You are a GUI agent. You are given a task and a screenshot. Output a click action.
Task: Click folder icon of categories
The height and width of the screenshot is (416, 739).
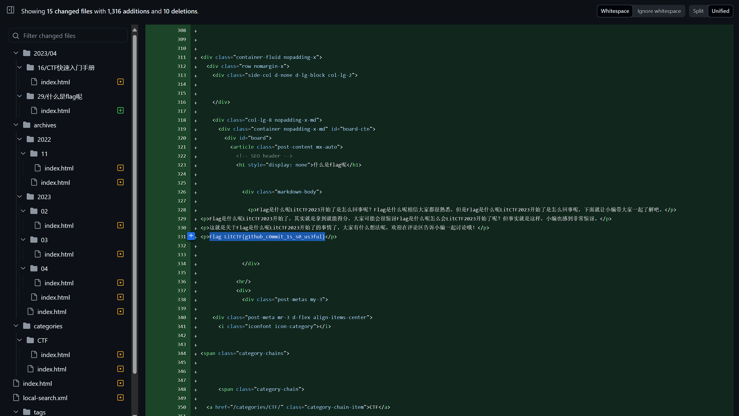click(x=27, y=326)
